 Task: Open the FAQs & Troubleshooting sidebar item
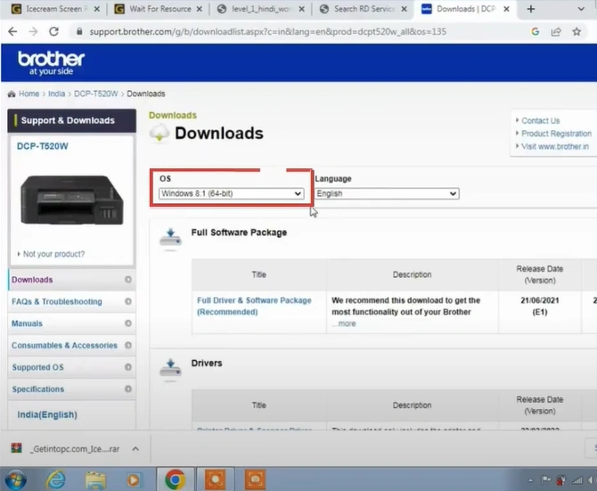[x=57, y=302]
